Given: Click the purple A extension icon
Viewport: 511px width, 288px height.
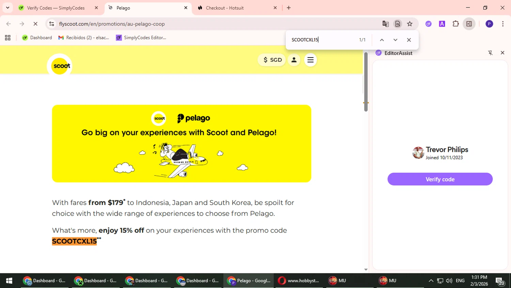Looking at the screenshot, I should 442,24.
